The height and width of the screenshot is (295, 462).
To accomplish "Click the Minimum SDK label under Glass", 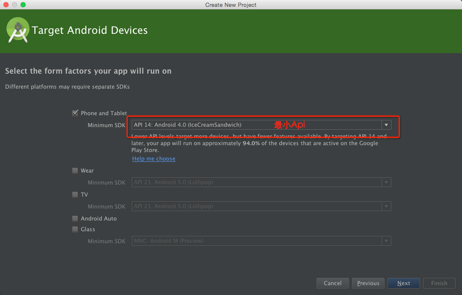I will pyautogui.click(x=107, y=241).
